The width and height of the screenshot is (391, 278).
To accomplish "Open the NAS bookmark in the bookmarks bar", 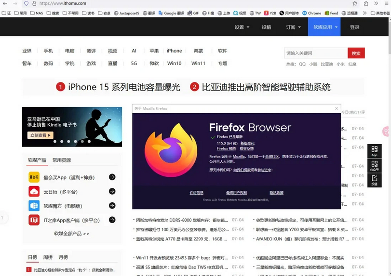I will (38, 13).
